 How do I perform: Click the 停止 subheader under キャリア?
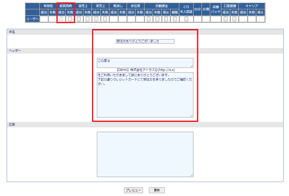click(x=260, y=12)
